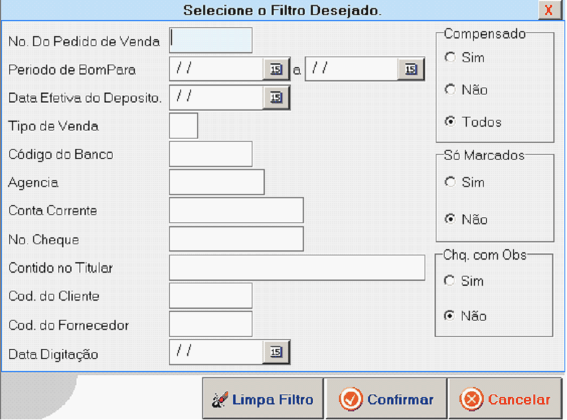Close the filter dialog with the X
The height and width of the screenshot is (420, 567).
coord(548,10)
